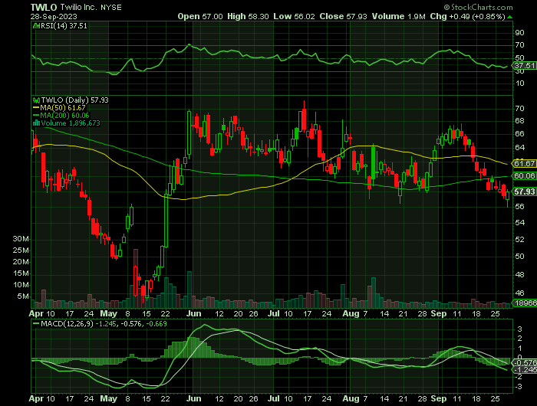Click the date '28-Sep-2023'
The image size is (537, 406).
tap(54, 16)
